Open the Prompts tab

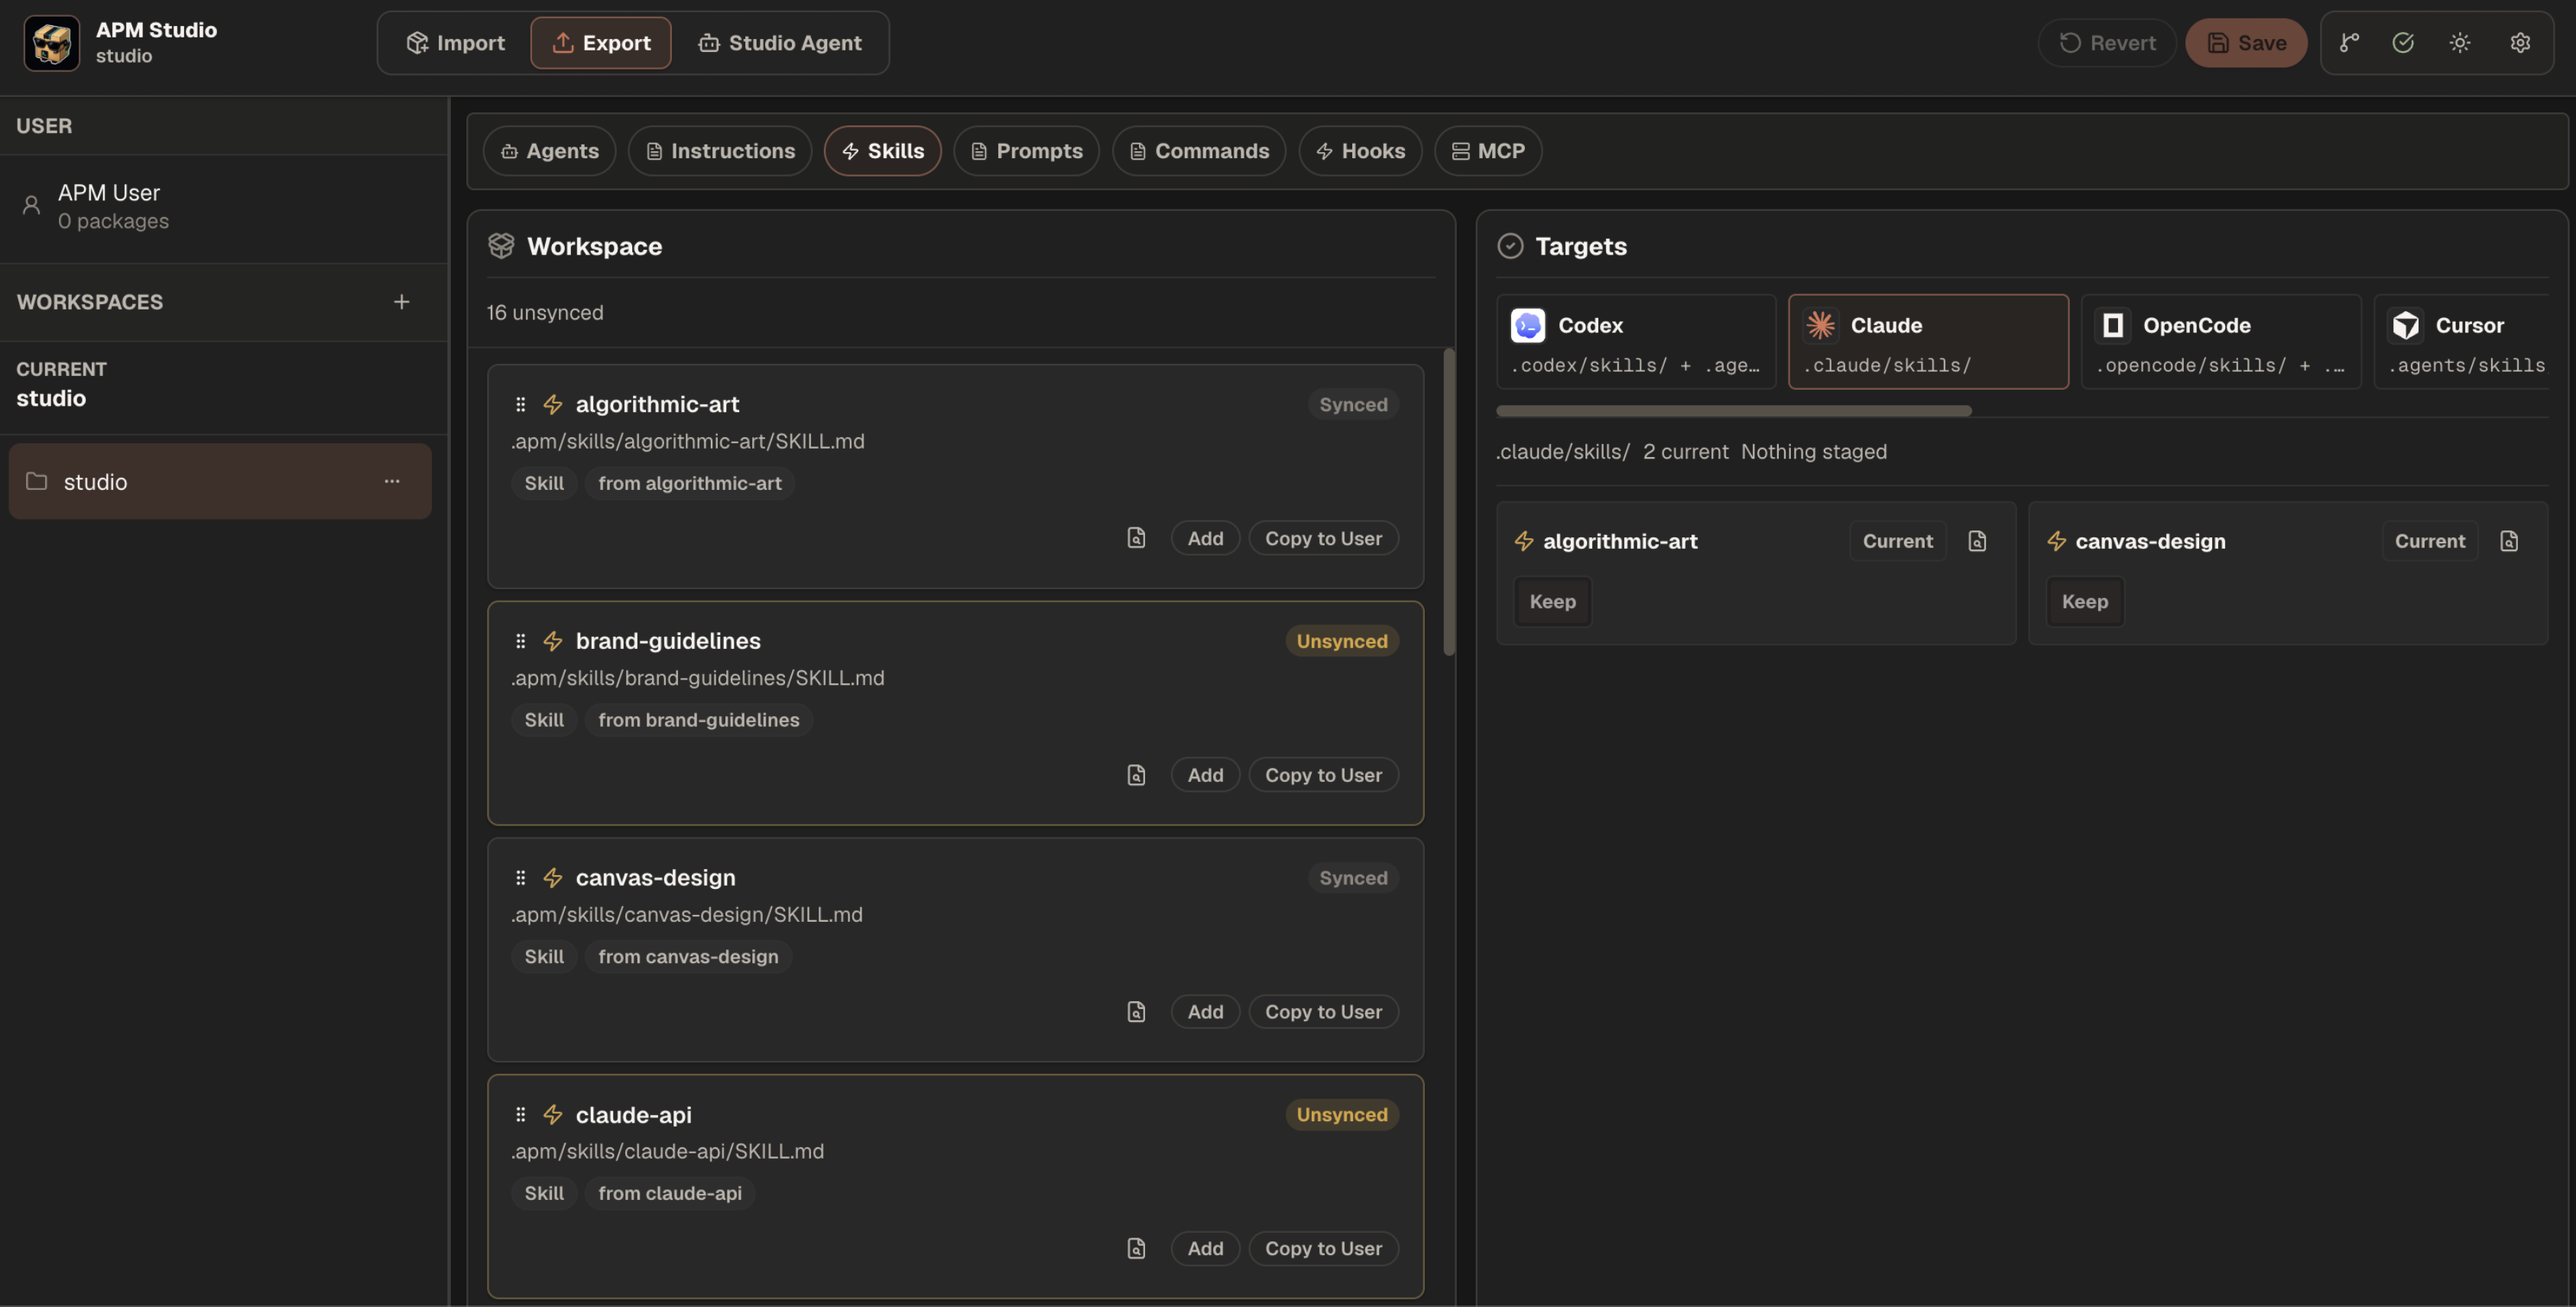point(1026,151)
